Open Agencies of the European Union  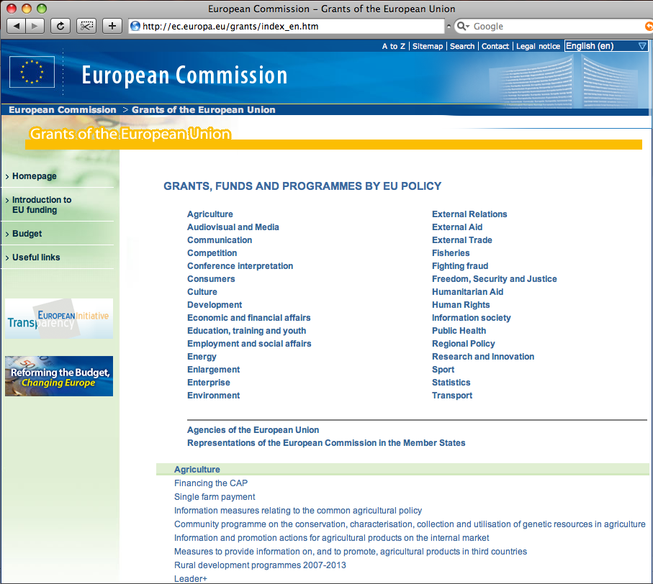[x=253, y=429]
